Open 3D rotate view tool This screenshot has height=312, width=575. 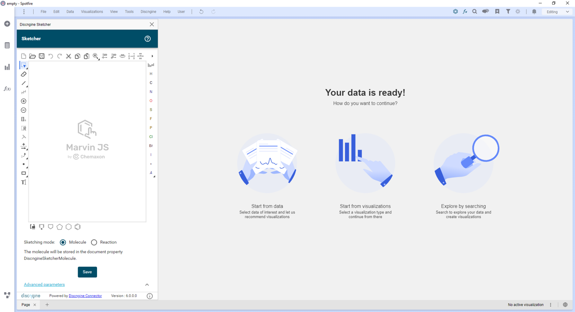tap(123, 56)
